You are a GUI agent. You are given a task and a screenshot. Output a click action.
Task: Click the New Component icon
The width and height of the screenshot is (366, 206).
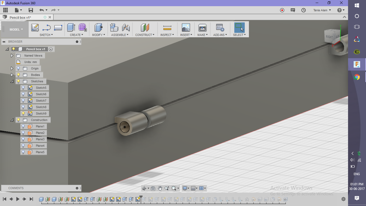pos(114,27)
